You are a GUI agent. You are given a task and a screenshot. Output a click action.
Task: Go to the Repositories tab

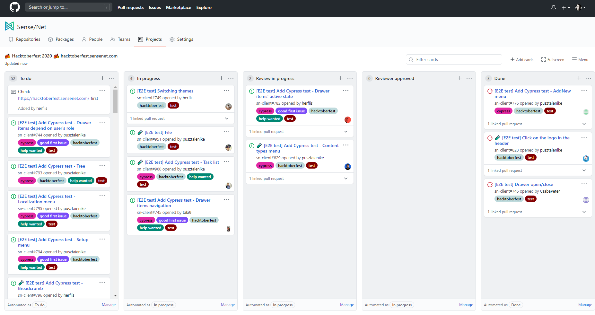tap(24, 39)
